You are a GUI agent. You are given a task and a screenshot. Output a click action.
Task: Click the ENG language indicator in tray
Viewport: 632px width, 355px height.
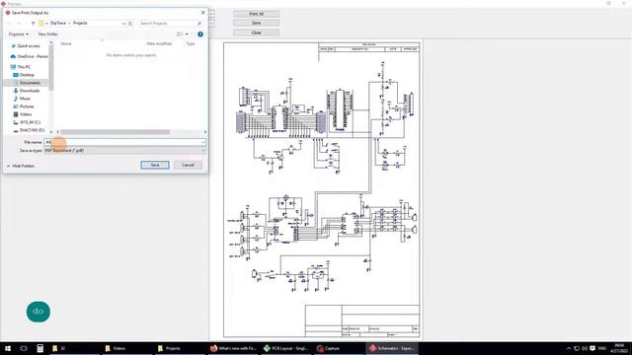(602, 348)
